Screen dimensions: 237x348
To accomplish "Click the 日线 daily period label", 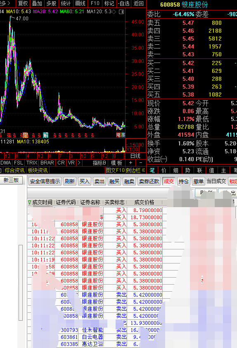I will [x=135, y=156].
